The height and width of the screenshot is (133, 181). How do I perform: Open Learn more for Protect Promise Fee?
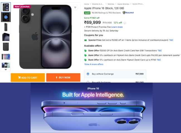117,27
